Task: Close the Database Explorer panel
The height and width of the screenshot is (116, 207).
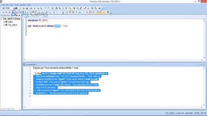Action: [x=19, y=15]
